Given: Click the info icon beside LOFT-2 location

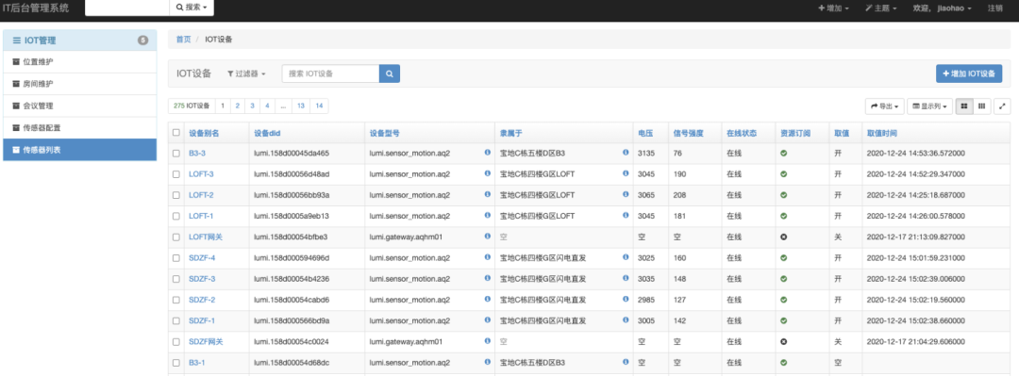Looking at the screenshot, I should tap(626, 195).
